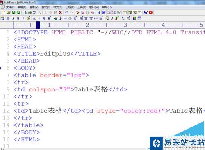
Task: Click the grayed Paste clipboard icon
Action: point(55,13)
